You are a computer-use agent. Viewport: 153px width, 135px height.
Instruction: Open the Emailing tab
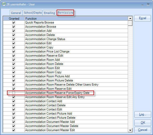coord(49,13)
